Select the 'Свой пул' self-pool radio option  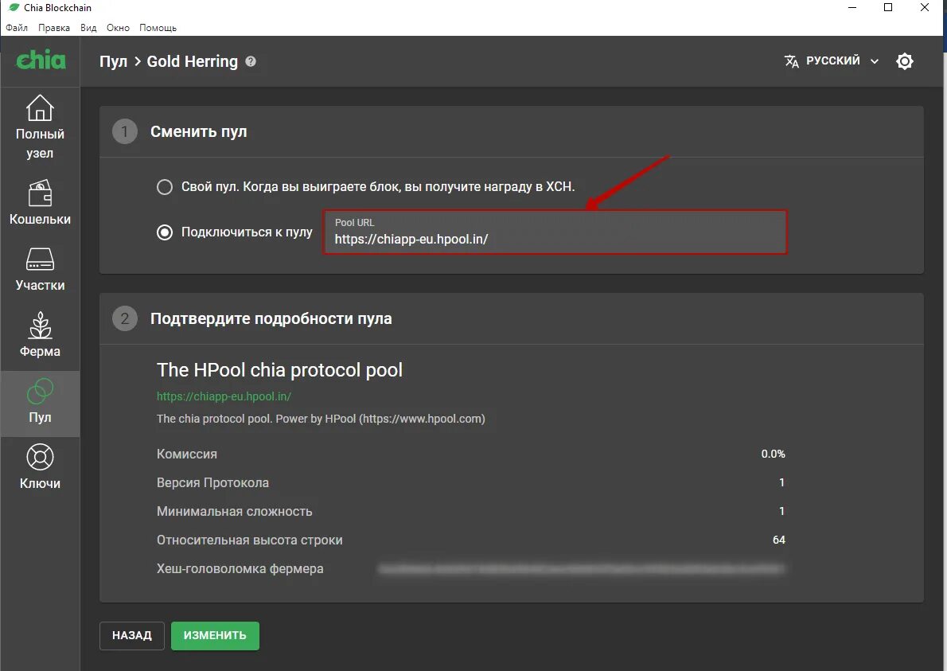164,186
